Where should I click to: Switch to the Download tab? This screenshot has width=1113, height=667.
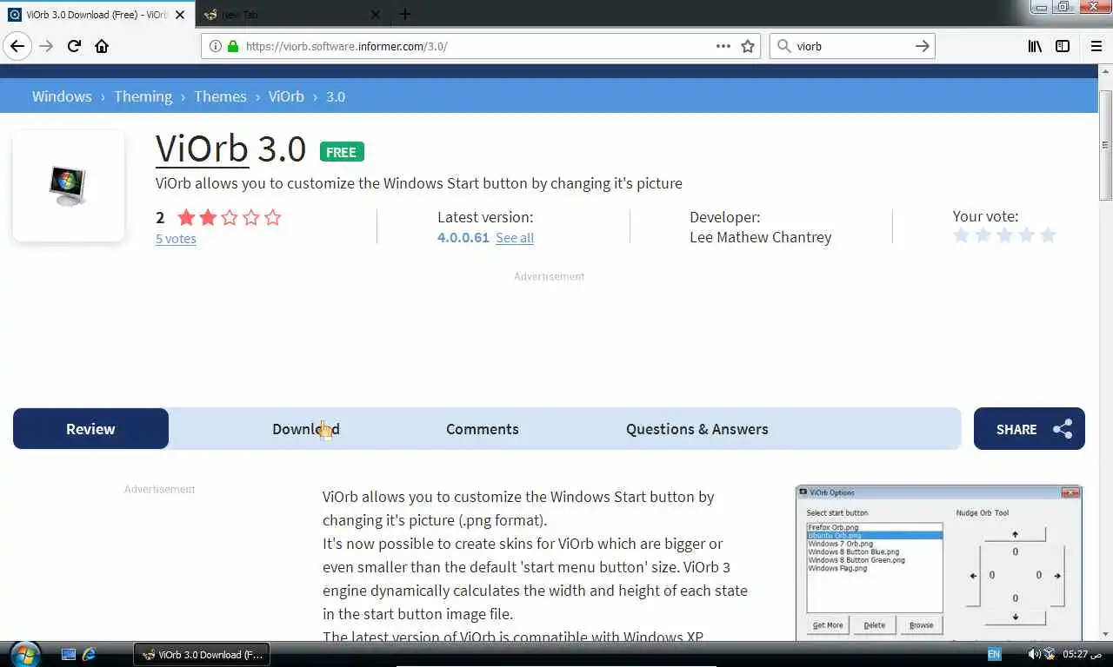pyautogui.click(x=306, y=429)
